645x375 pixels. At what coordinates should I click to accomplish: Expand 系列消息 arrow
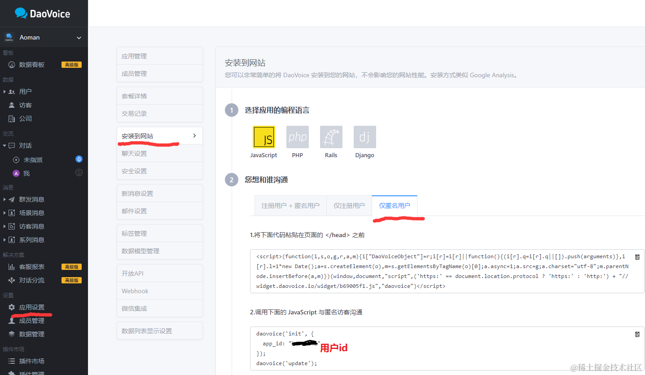tap(4, 240)
